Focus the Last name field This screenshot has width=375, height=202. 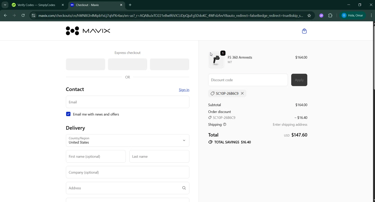click(159, 156)
